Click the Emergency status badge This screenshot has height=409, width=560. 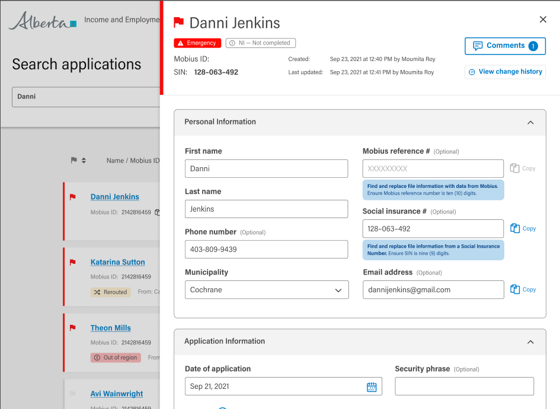197,43
